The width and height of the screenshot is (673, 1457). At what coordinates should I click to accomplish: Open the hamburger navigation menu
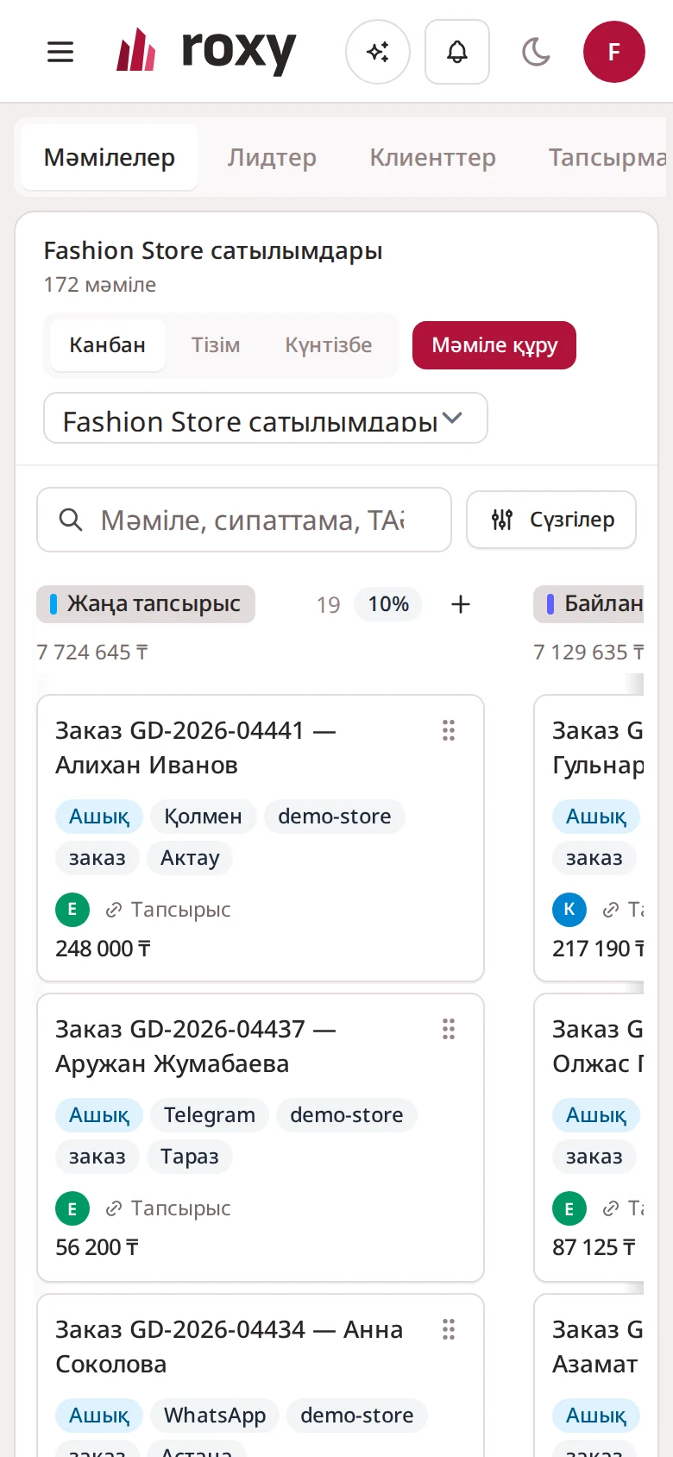60,52
